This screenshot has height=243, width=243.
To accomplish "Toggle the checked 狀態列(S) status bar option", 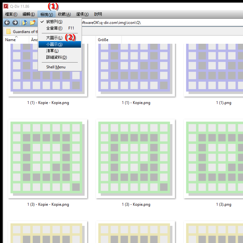I will [60, 22].
